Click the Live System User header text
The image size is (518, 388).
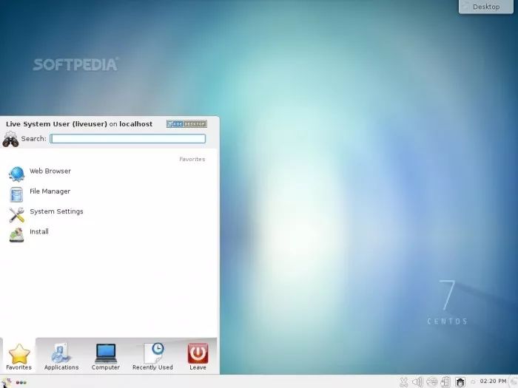[79, 124]
